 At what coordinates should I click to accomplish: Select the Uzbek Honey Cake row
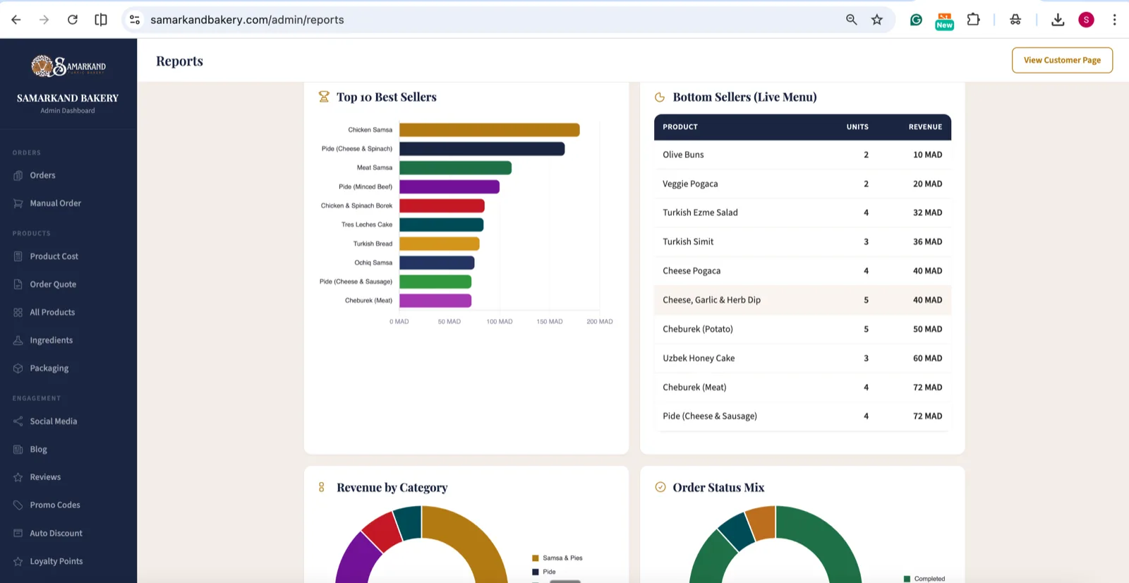point(802,358)
